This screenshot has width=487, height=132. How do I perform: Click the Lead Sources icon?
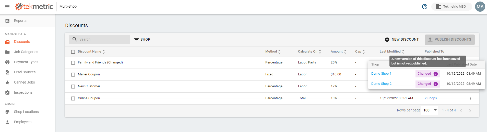click(x=7, y=72)
